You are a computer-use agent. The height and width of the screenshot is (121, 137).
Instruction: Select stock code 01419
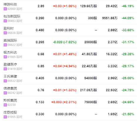point(11,69)
